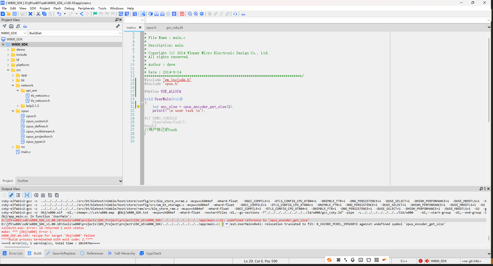Expand the lwip2.1.3 folder

coord(18,106)
